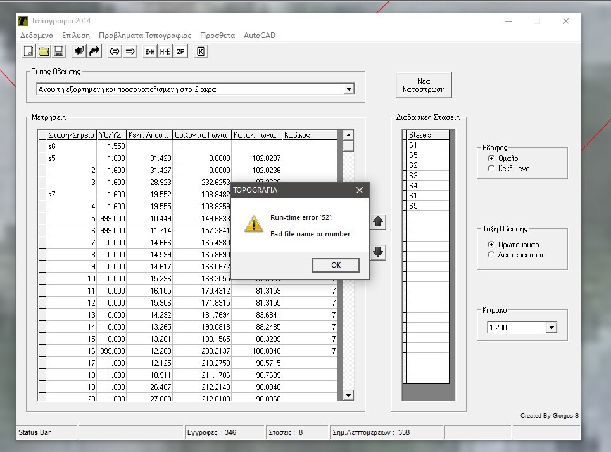611x452 pixels.
Task: Save using the floppy disk icon
Action: pyautogui.click(x=59, y=51)
